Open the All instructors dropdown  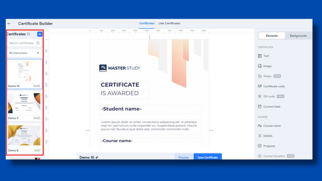pos(24,53)
